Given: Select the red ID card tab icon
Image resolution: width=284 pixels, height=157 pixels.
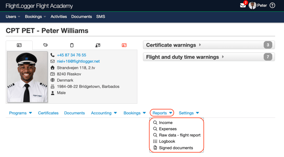Looking at the screenshot, I should 124,45.
